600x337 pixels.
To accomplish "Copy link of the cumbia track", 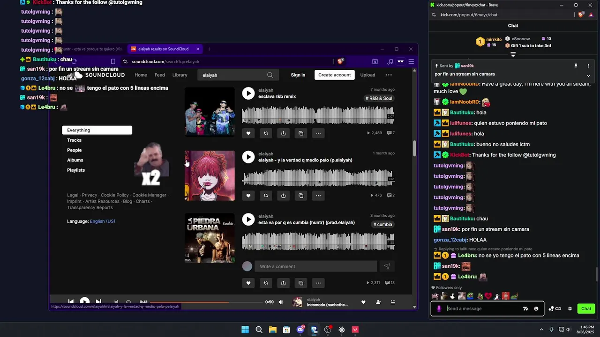I will 301,283.
